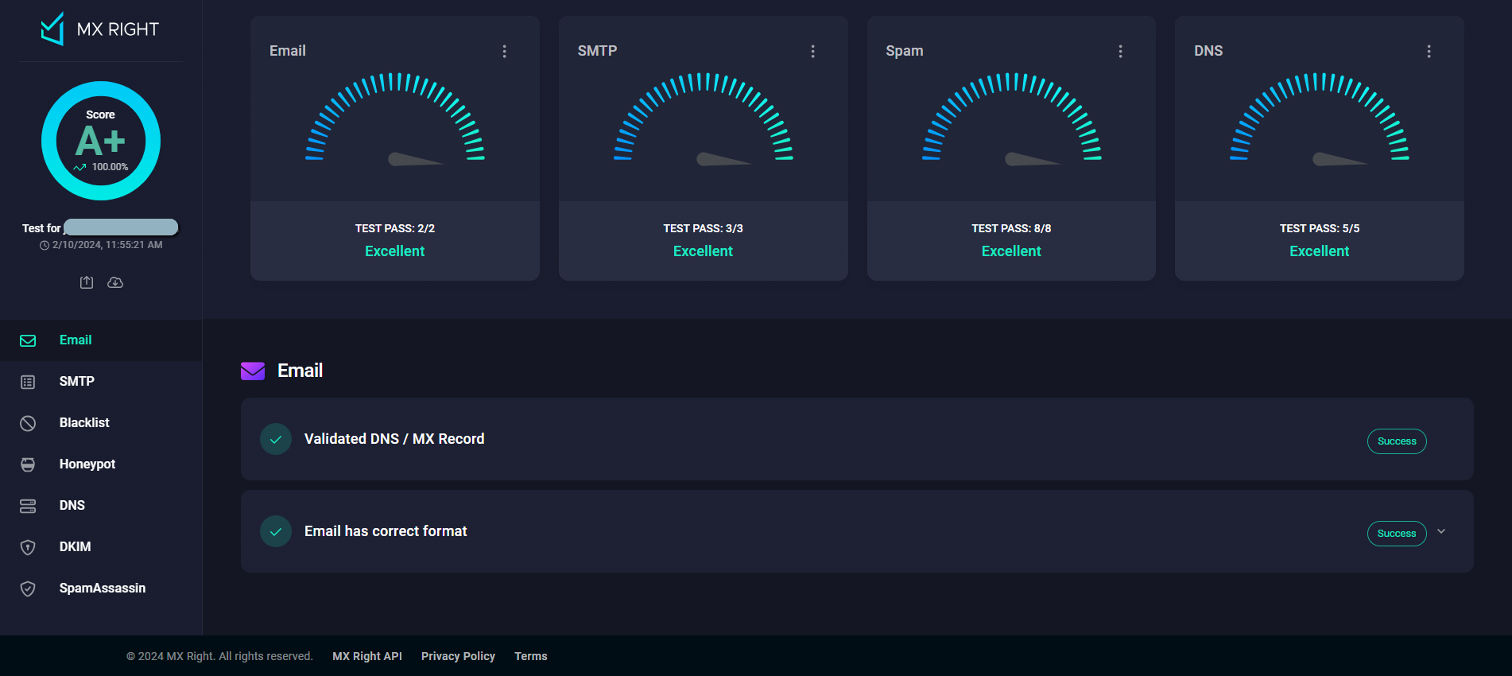Image resolution: width=1512 pixels, height=676 pixels.
Task: Open the Privacy Policy link
Action: (x=458, y=656)
